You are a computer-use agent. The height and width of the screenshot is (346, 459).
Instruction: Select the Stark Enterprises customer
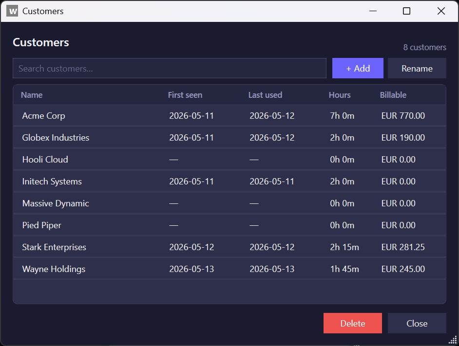pos(229,247)
